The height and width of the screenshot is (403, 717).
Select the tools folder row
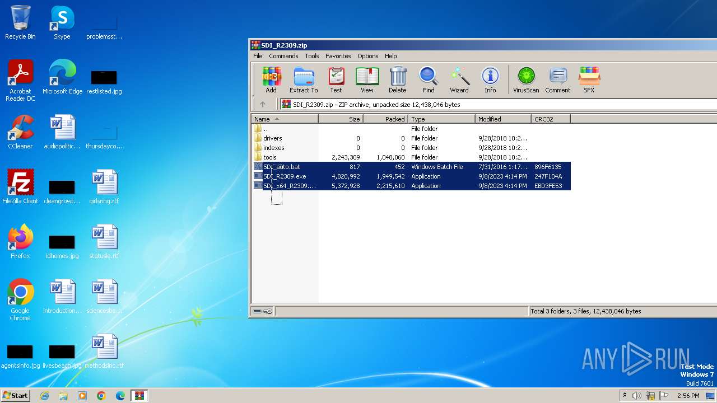pyautogui.click(x=411, y=157)
